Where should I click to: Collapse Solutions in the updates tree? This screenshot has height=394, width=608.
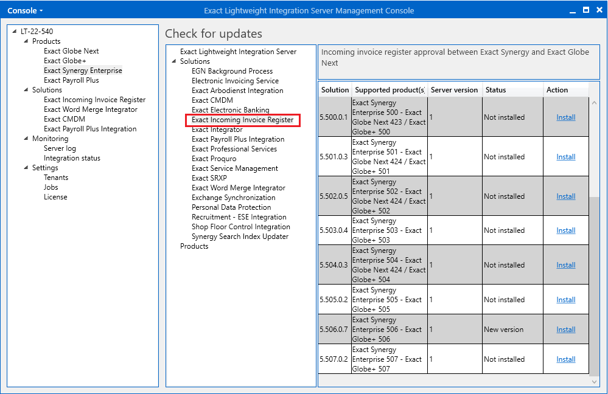point(174,61)
